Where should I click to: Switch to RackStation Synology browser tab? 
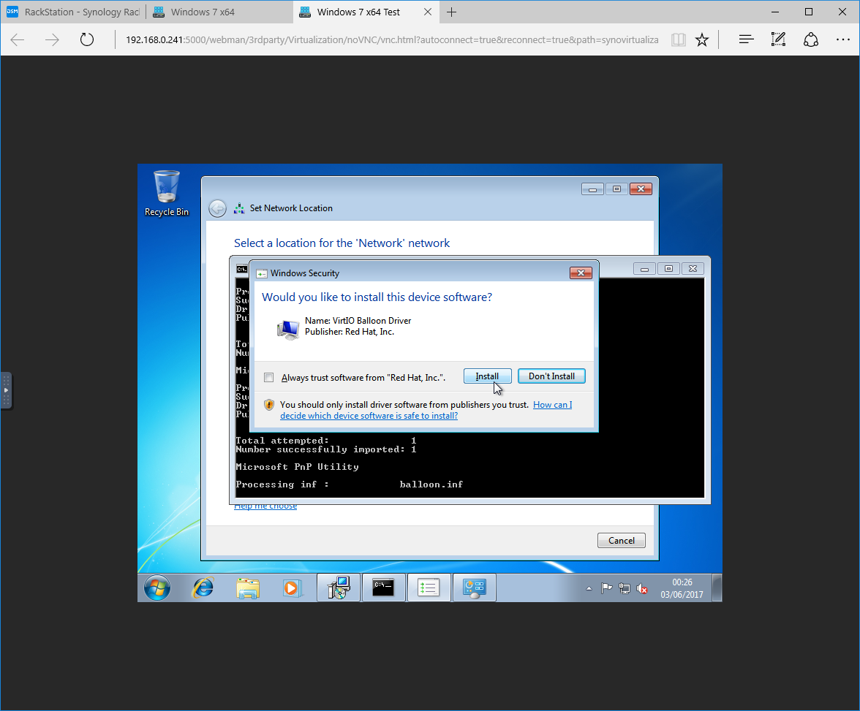[73, 12]
